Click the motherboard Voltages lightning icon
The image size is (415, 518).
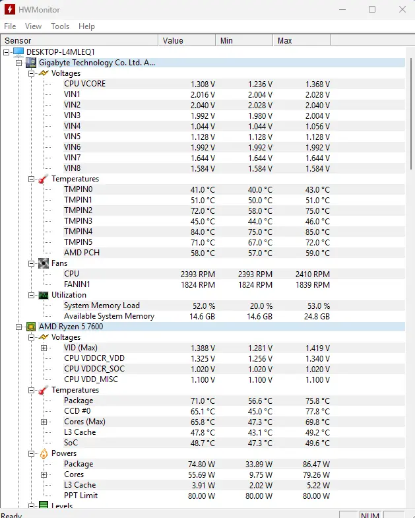coord(44,73)
